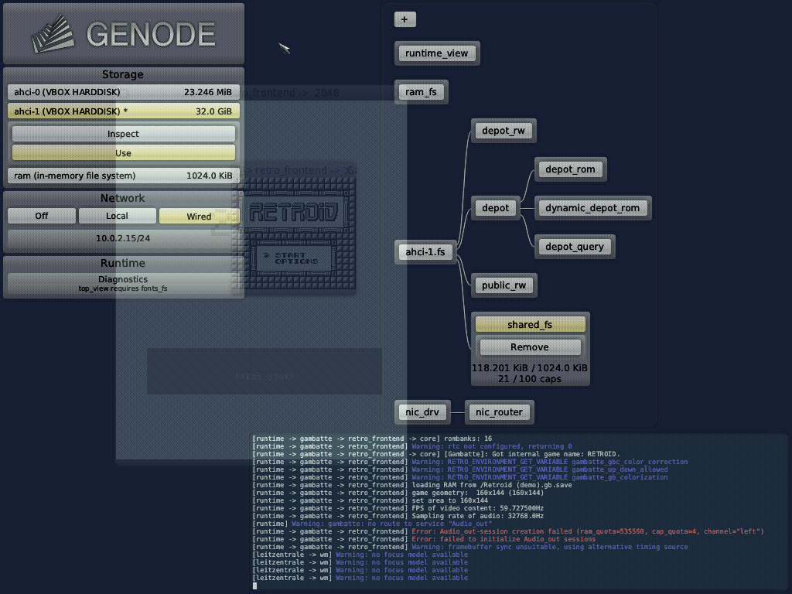This screenshot has width=792, height=594.
Task: Click log line 'FPS of video content: 59.727500Hz'
Action: (x=398, y=508)
